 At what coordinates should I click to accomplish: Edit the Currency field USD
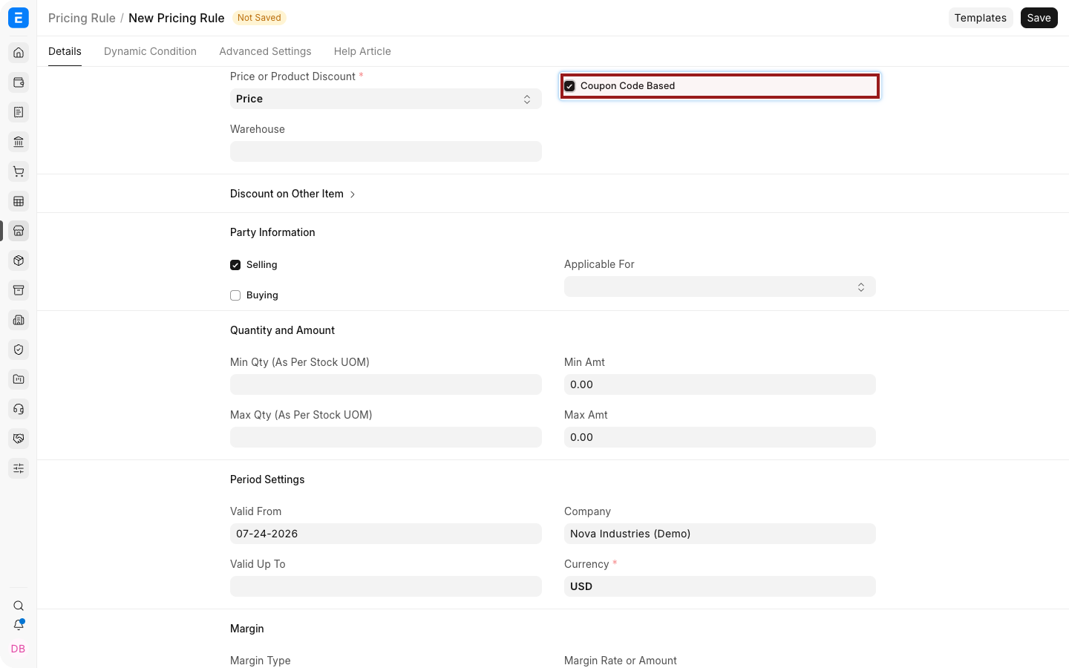pyautogui.click(x=720, y=586)
